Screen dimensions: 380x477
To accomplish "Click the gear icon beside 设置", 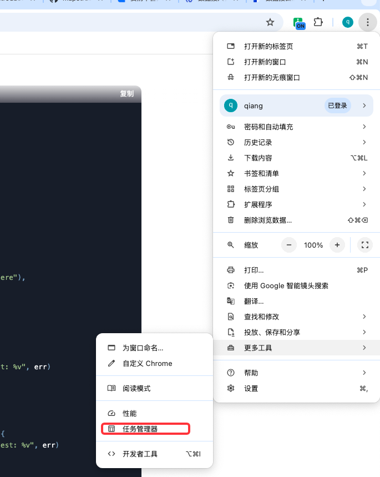I will point(231,388).
